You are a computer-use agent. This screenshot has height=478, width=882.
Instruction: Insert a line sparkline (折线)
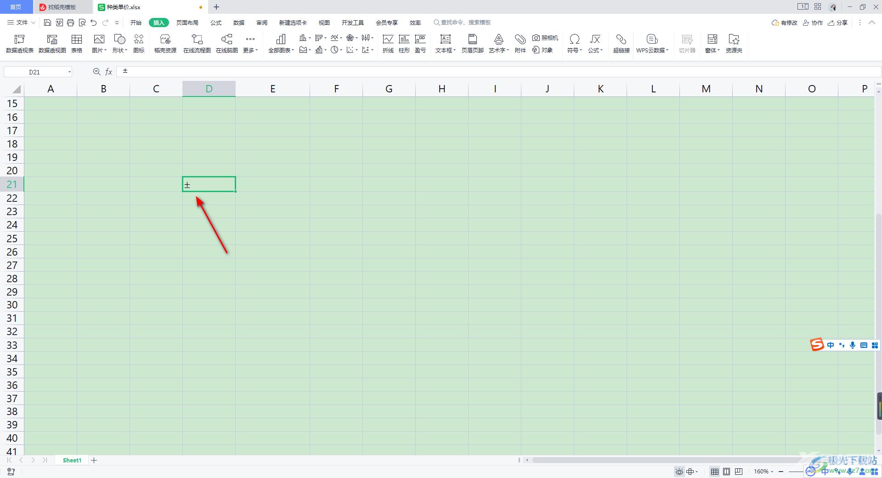coord(388,44)
